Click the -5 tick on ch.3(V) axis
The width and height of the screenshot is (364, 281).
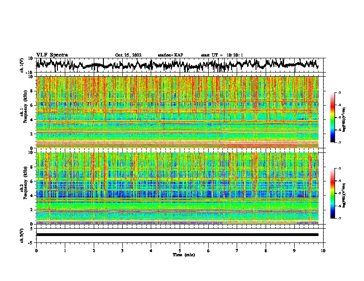31,243
